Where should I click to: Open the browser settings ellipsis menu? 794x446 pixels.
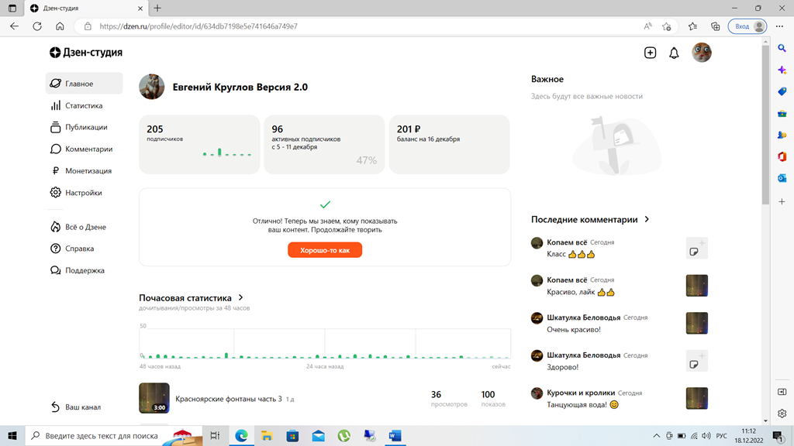tap(780, 26)
